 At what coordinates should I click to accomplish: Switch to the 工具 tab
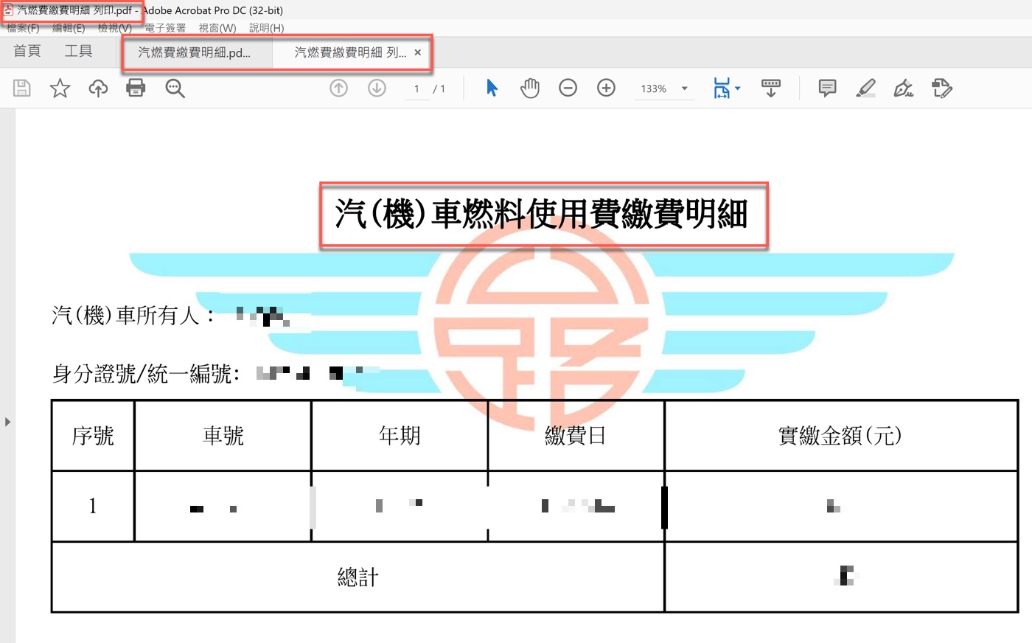pos(78,51)
